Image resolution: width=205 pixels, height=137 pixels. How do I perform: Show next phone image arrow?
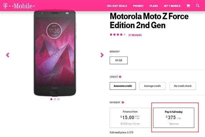pos(102,55)
